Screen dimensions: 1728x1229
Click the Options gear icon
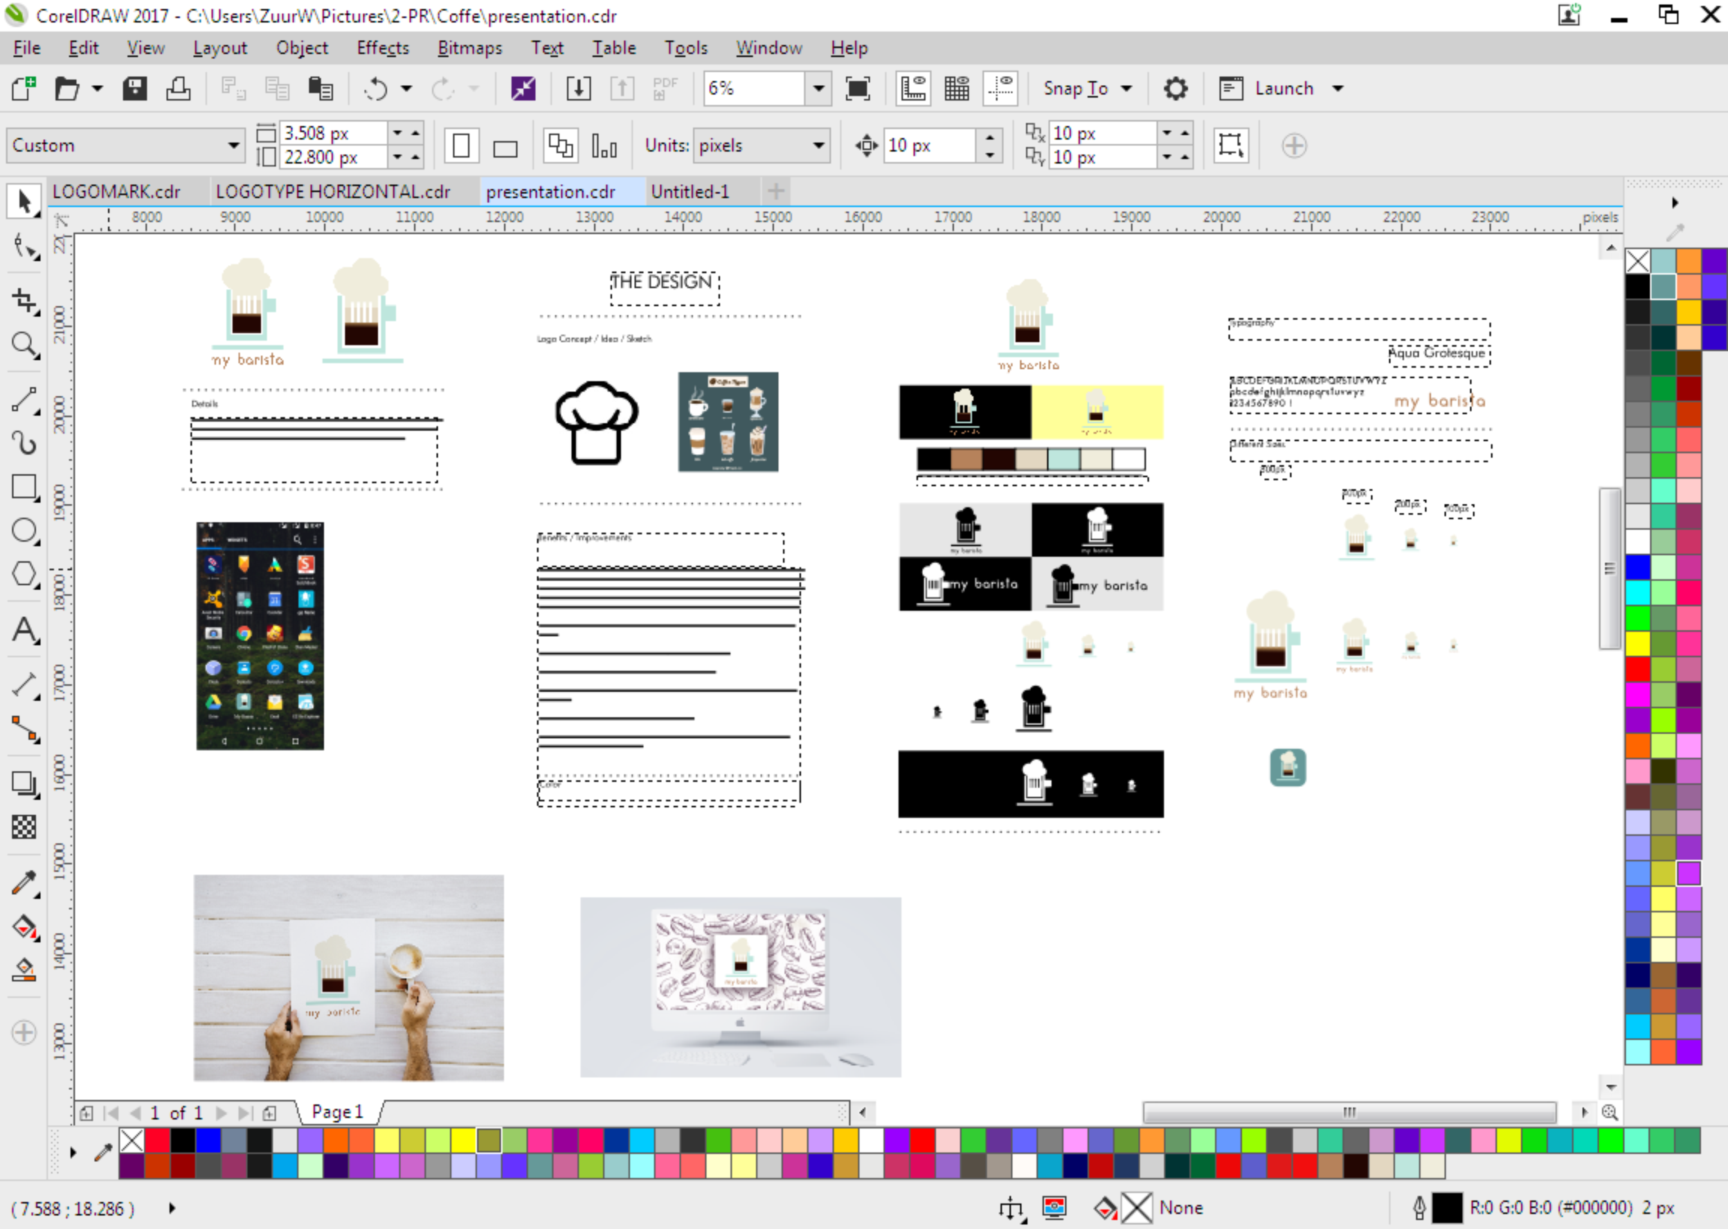tap(1175, 89)
